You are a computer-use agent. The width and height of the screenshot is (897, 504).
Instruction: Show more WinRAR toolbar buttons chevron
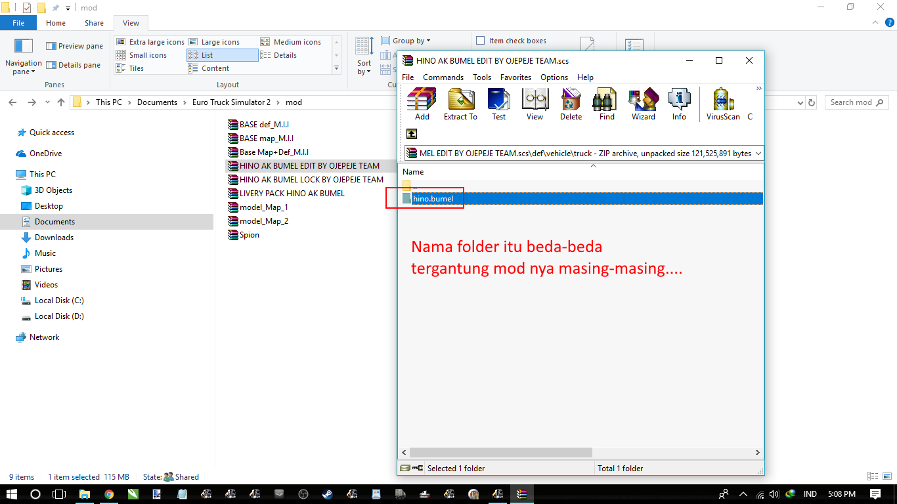coord(758,89)
